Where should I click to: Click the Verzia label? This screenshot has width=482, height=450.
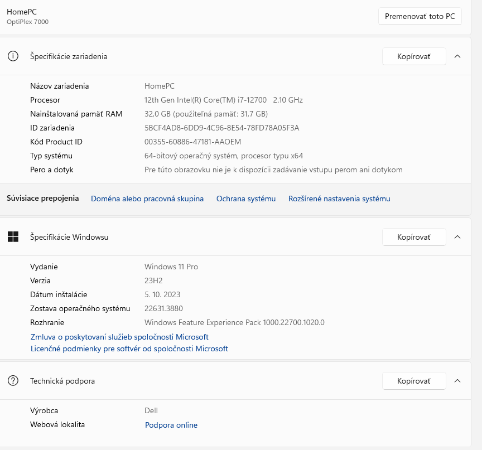40,280
